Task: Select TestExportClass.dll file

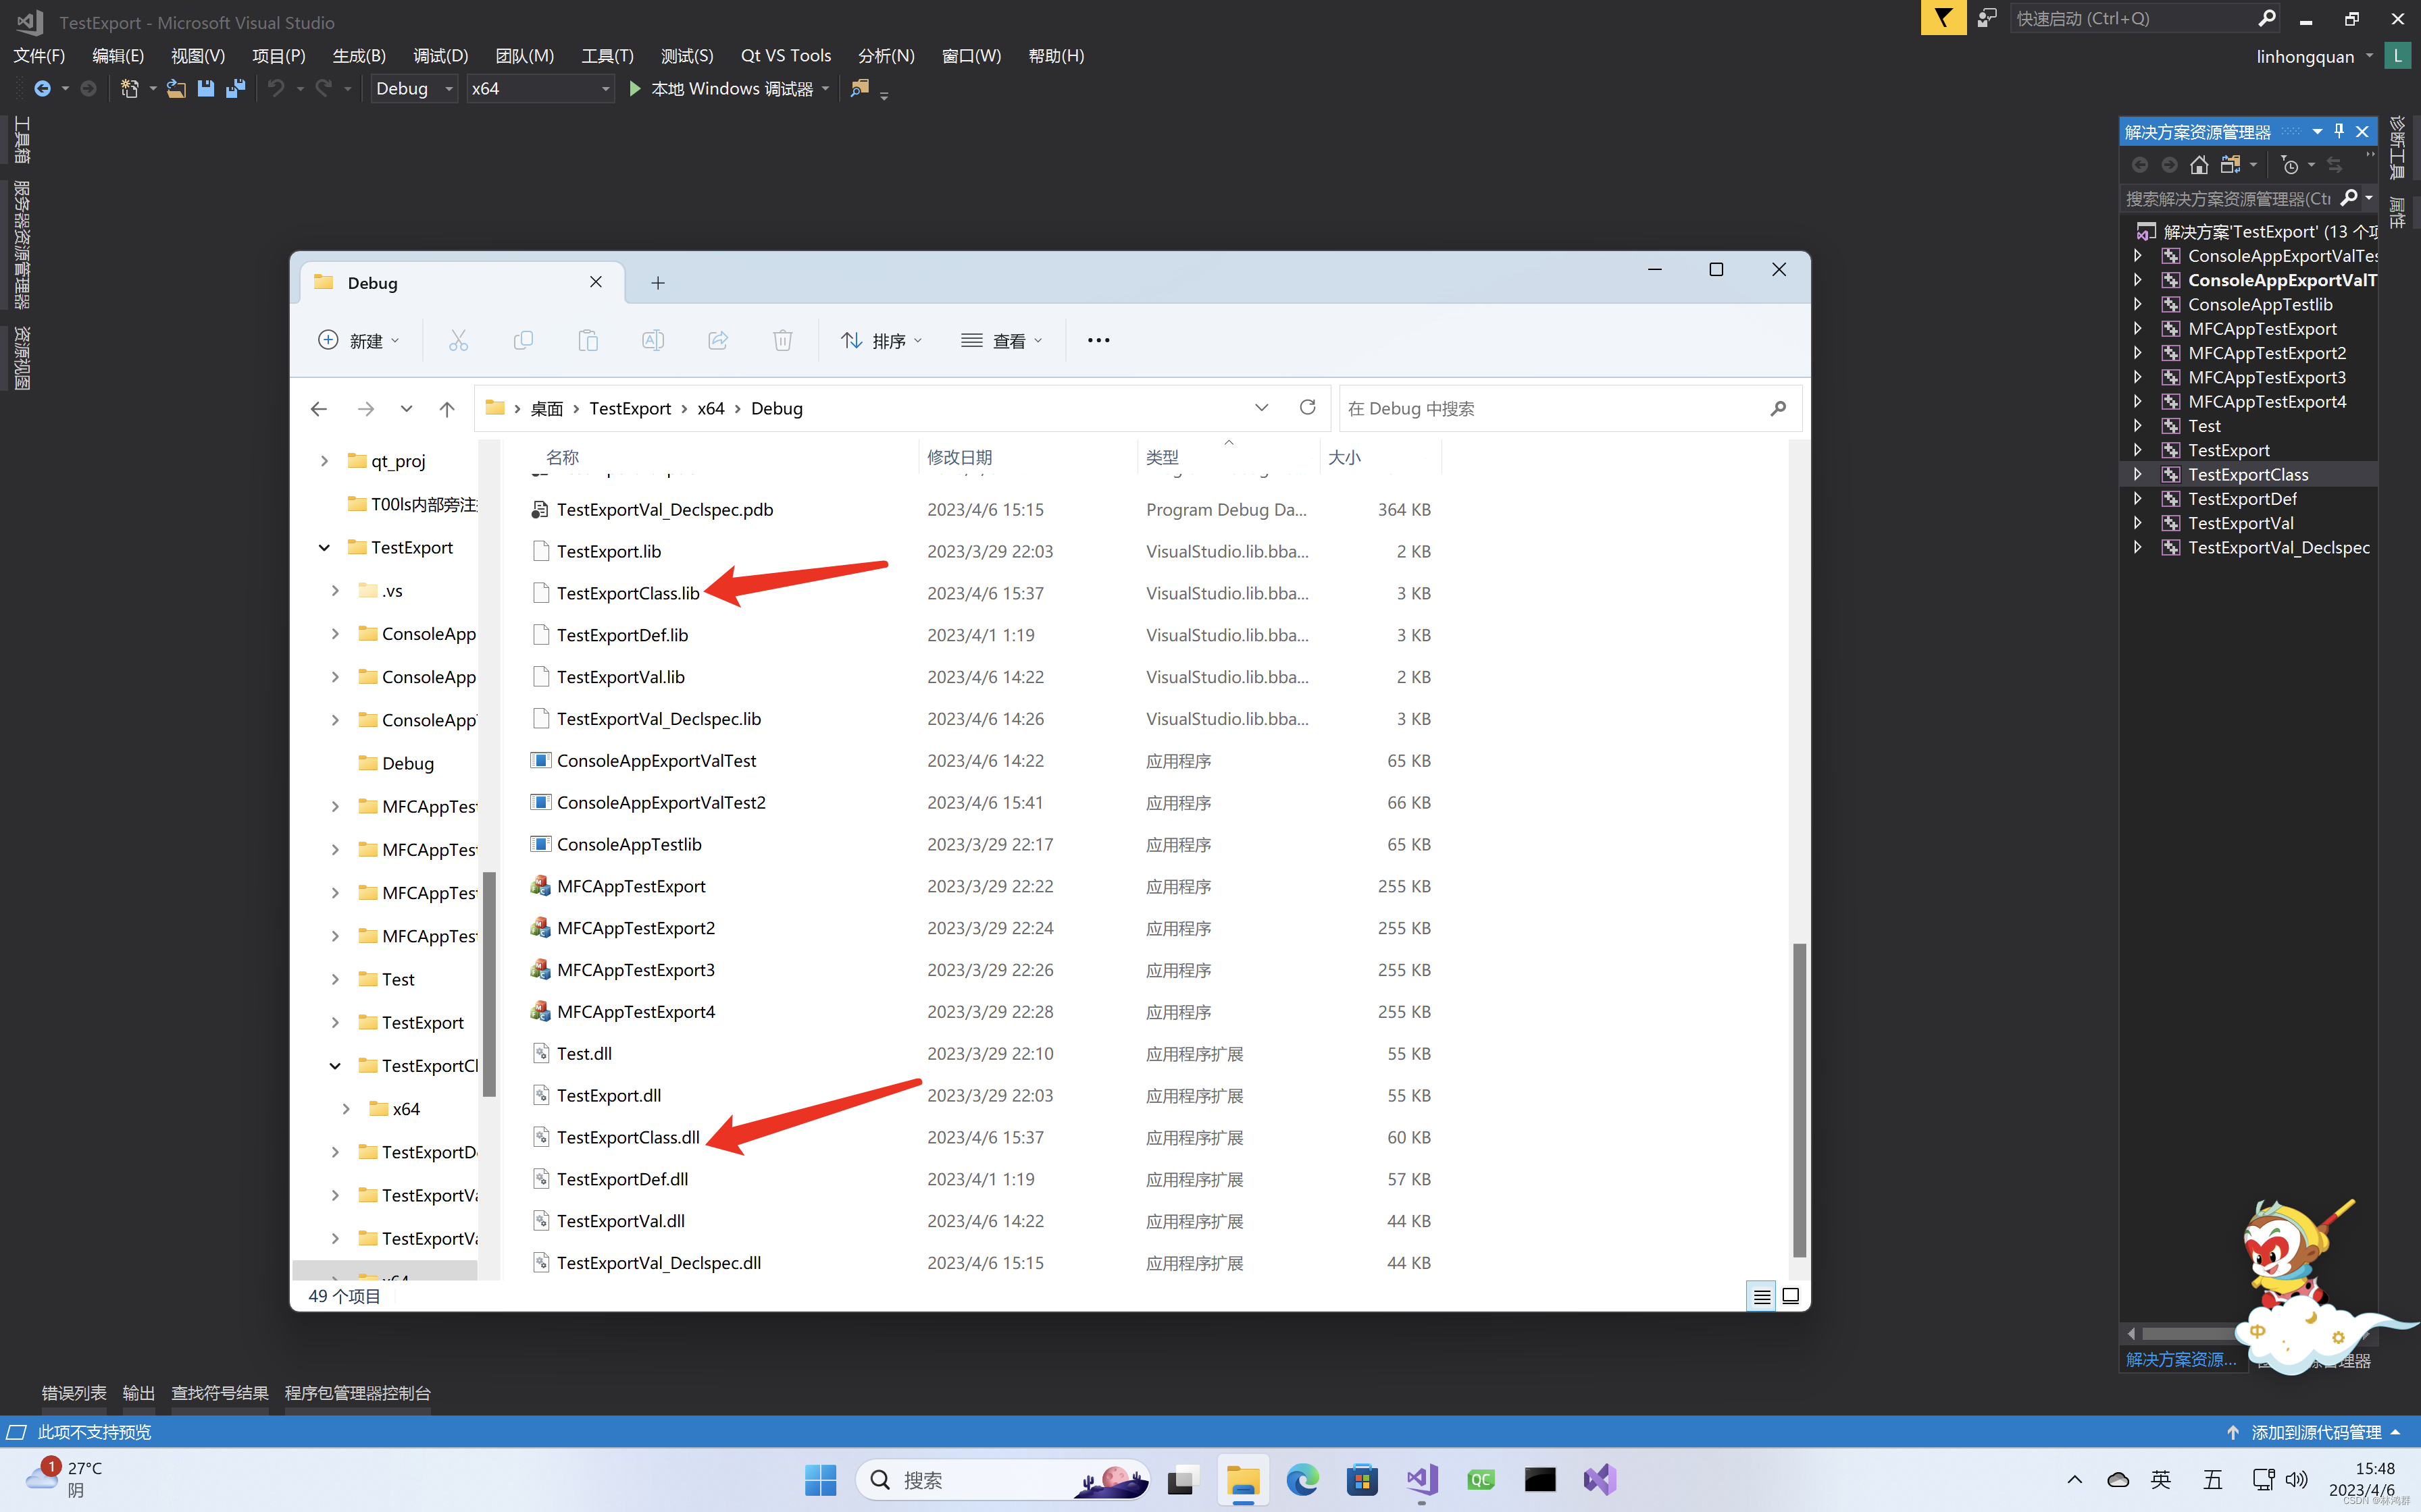Action: tap(628, 1137)
